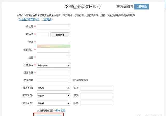Click the 校验码 input box
Viewport: 166px width, 116px height.
pos(43,35)
